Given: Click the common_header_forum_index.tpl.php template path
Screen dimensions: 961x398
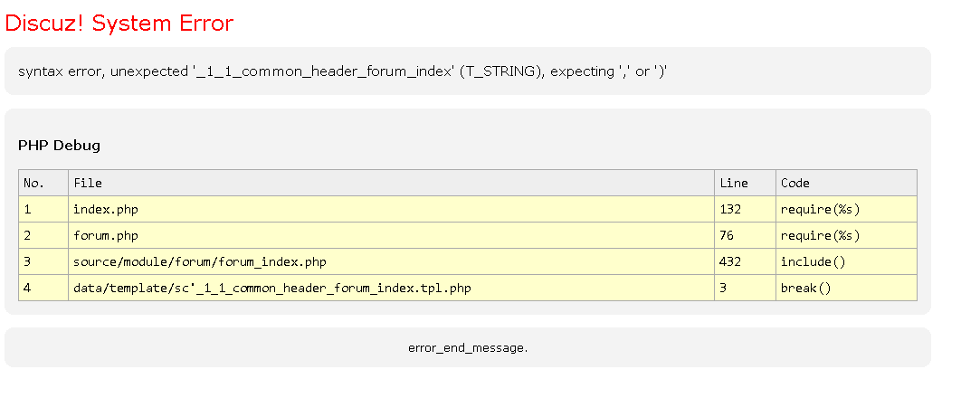Looking at the screenshot, I should pos(271,288).
